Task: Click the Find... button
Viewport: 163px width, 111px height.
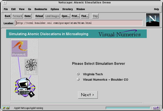Action: (85, 16)
